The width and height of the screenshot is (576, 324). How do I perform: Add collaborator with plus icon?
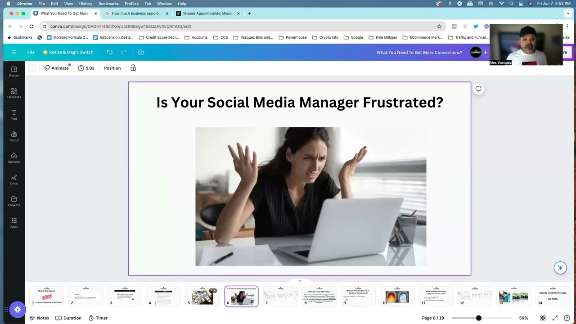pos(485,52)
